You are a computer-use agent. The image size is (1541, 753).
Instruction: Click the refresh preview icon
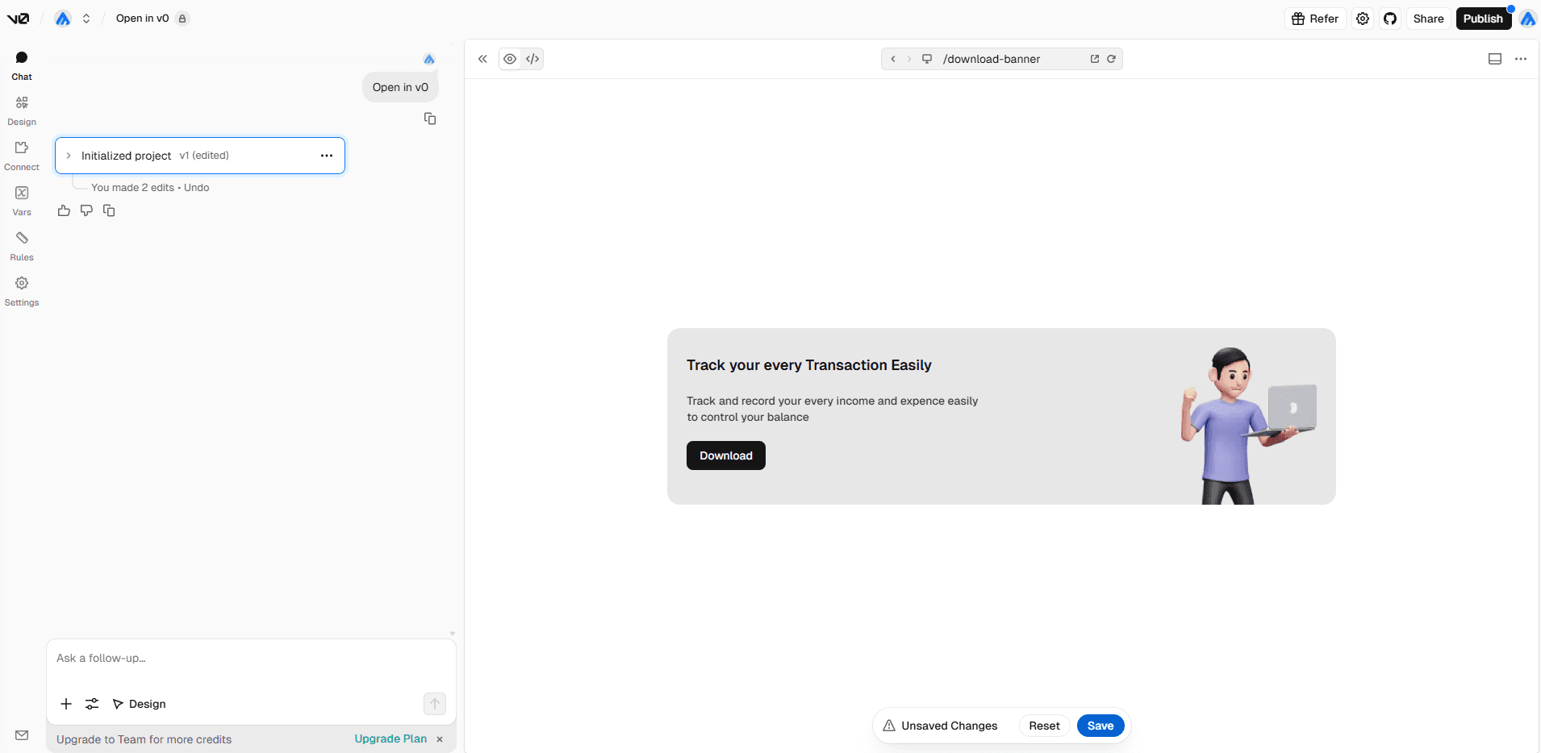coord(1111,59)
